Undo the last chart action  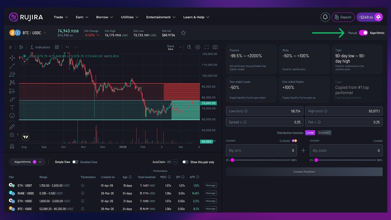coord(67,47)
